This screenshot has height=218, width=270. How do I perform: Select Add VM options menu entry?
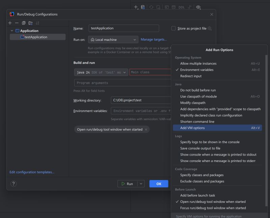[x=192, y=128]
